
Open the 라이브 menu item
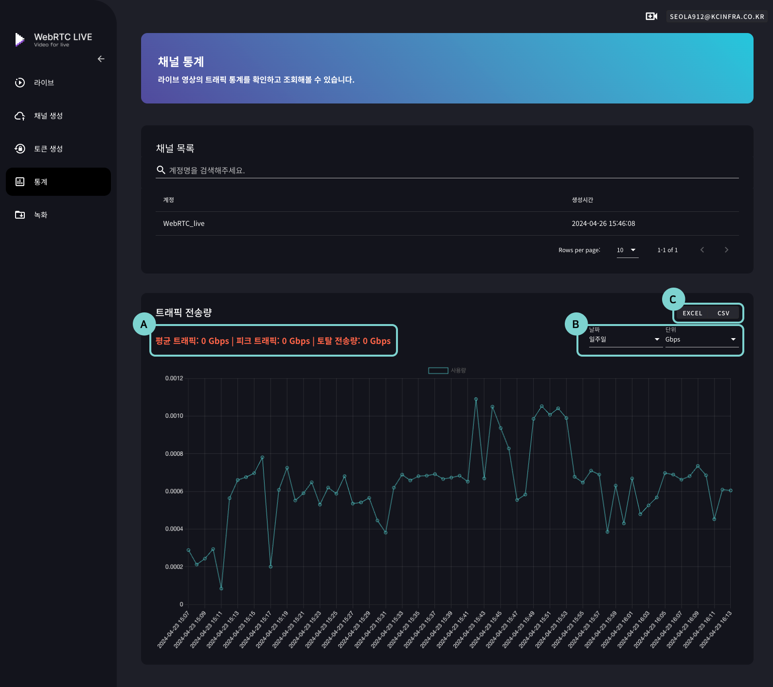point(44,83)
